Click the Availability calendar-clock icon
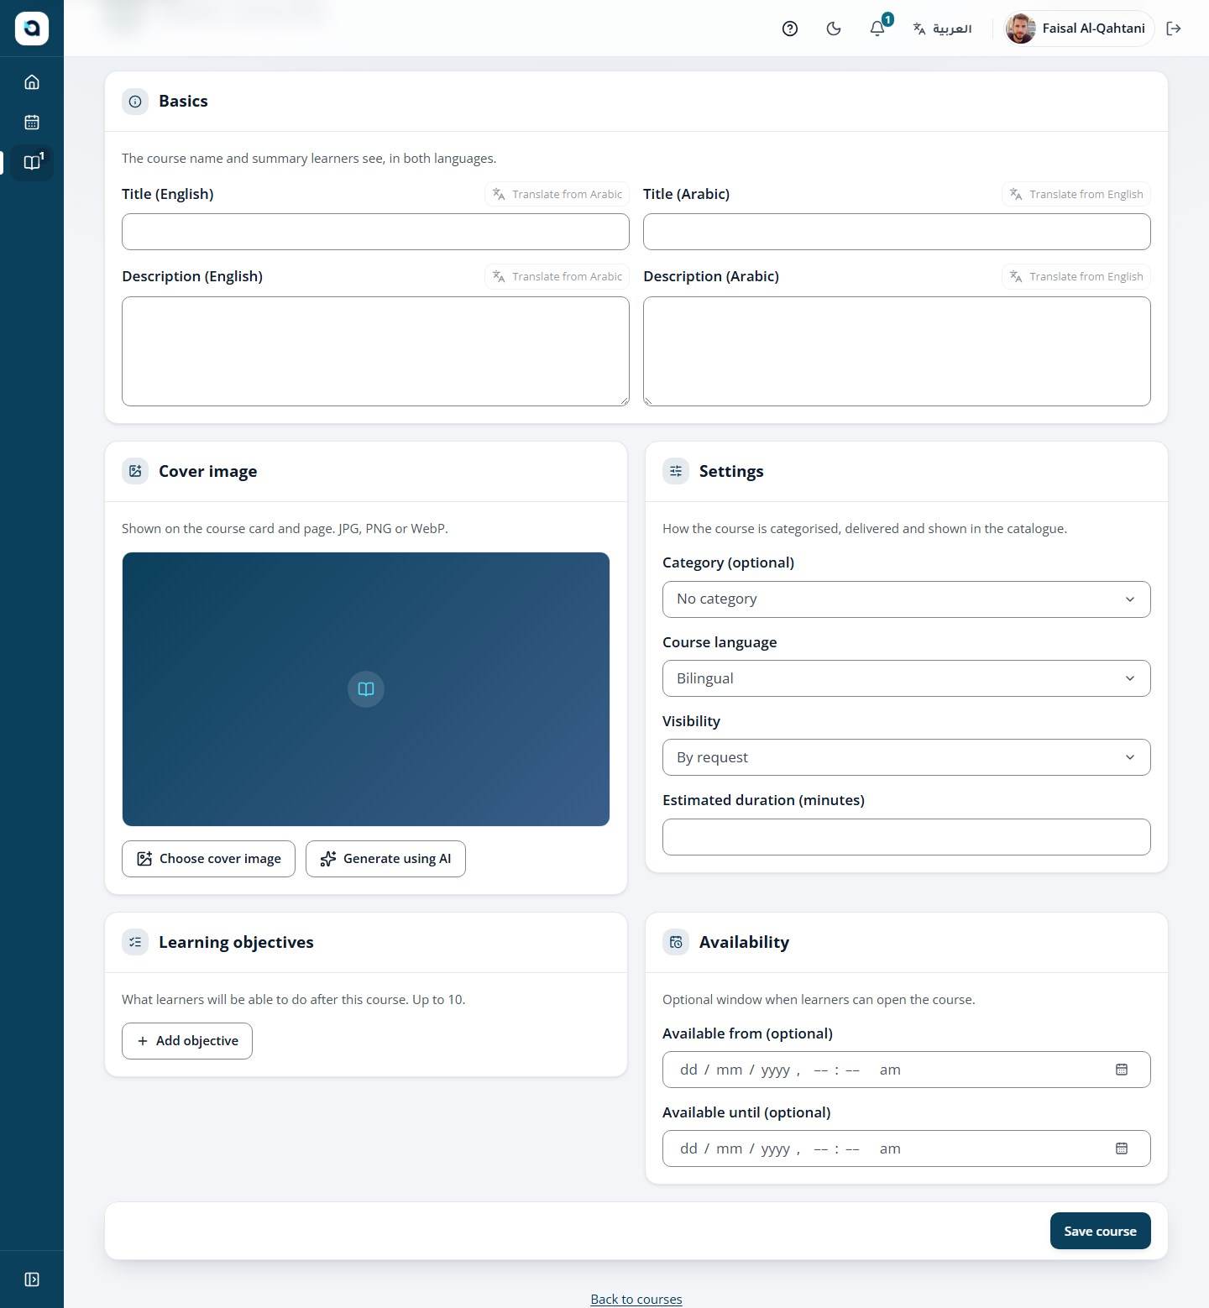 (676, 942)
